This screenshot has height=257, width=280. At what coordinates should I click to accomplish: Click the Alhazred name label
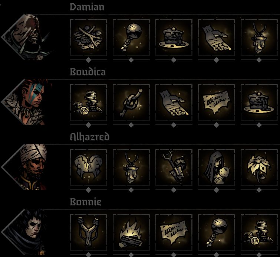[x=89, y=137]
